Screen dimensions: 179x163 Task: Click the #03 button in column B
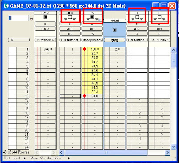pos(159,29)
